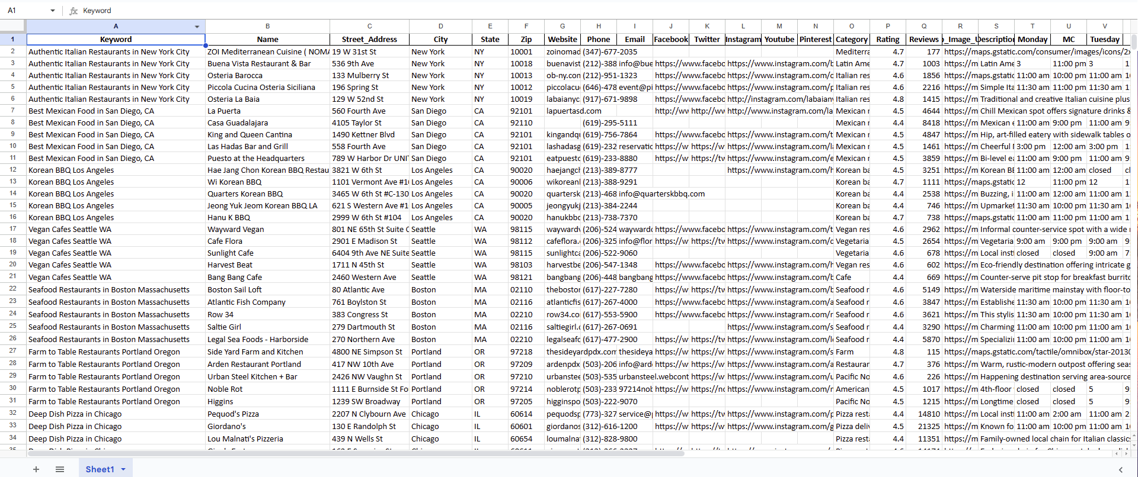
Task: Select the 4105 Taylor St address cell
Action: pos(369,123)
